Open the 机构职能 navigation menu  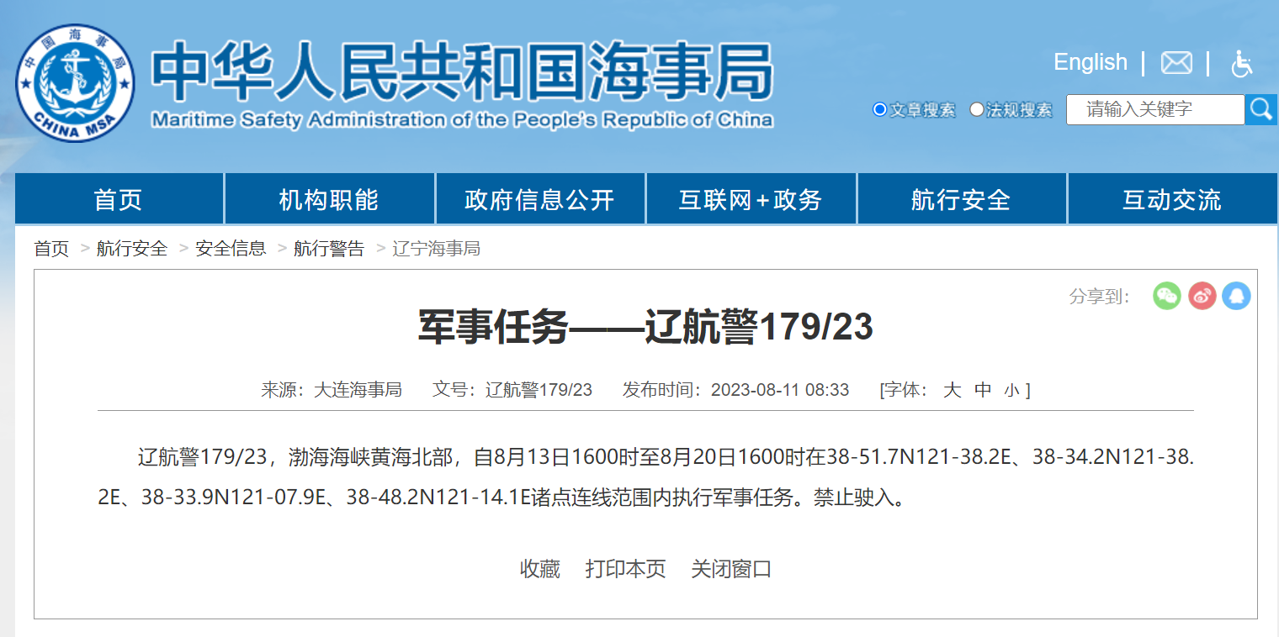329,199
